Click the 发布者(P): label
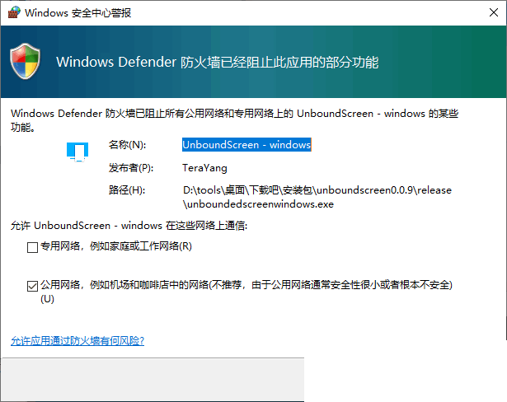 (131, 168)
